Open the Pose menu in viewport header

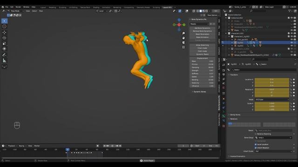41,11
